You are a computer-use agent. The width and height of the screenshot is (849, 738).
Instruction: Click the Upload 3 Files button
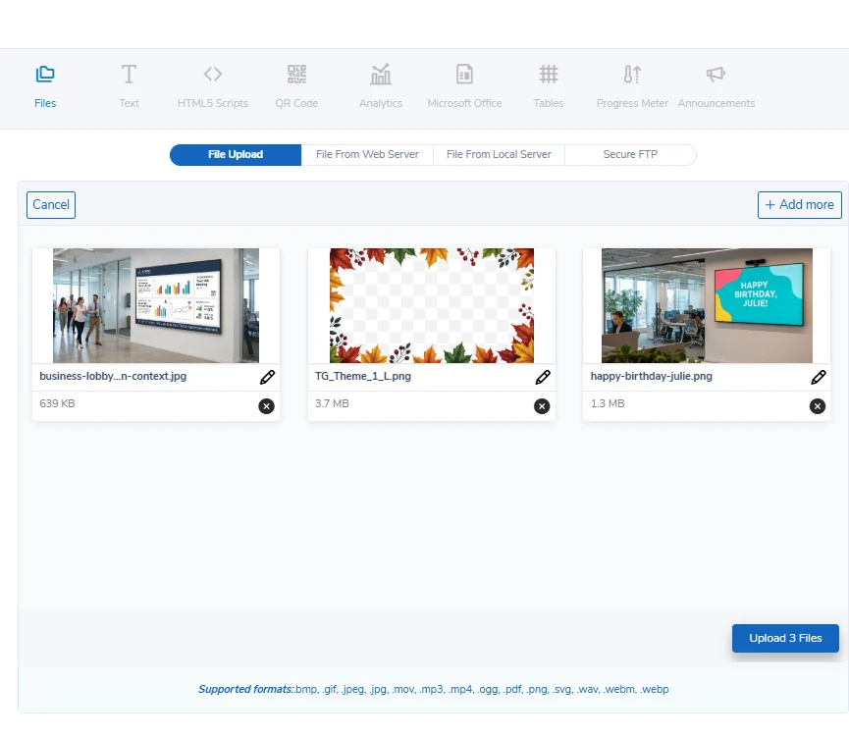point(785,638)
